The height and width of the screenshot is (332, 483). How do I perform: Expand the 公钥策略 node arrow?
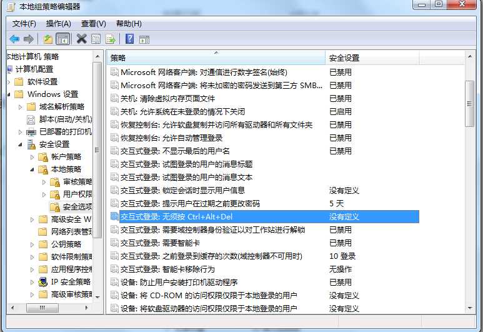click(x=32, y=244)
